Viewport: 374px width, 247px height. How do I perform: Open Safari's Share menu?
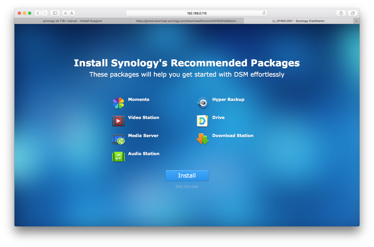click(341, 13)
